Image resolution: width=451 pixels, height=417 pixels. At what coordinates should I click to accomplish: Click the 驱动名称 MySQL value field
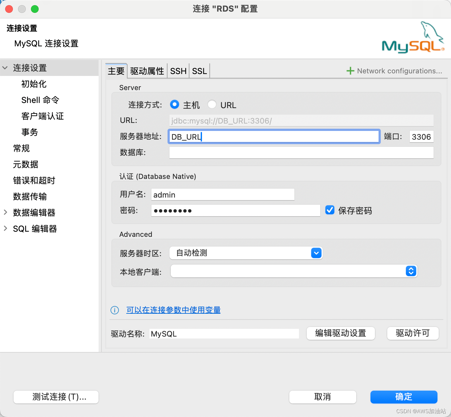224,334
